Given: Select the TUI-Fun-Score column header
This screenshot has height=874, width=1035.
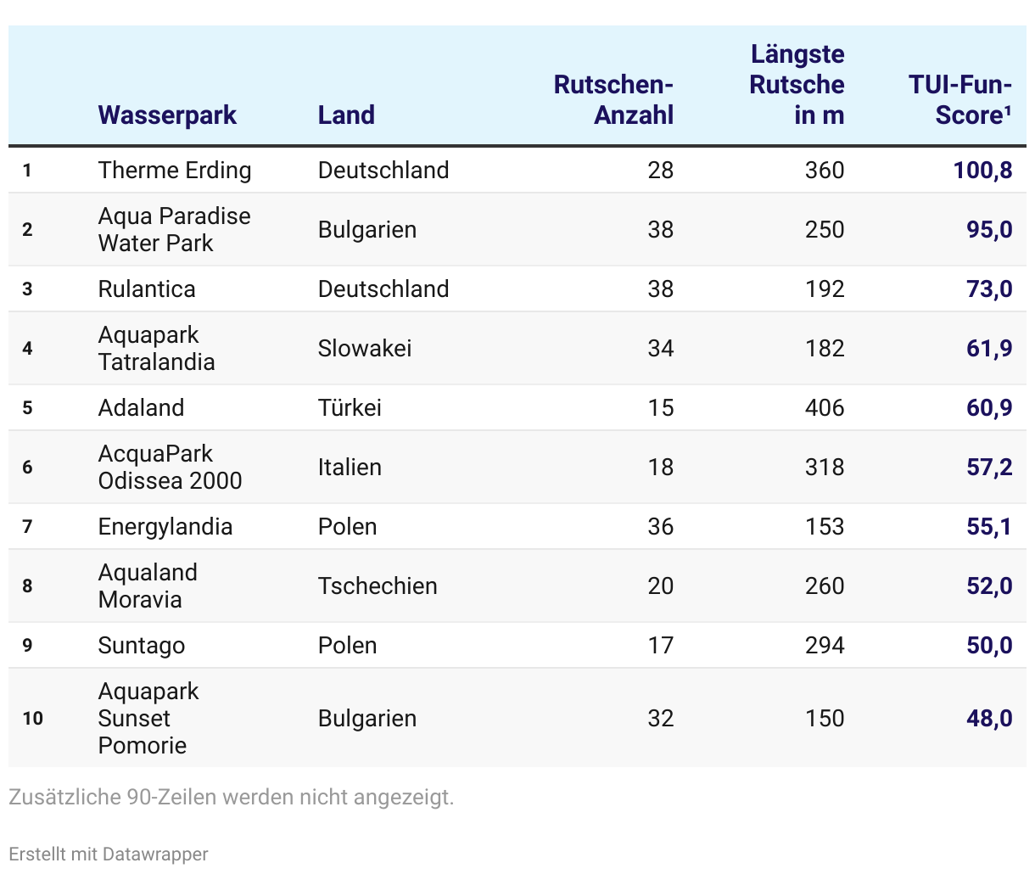Looking at the screenshot, I should [x=960, y=99].
